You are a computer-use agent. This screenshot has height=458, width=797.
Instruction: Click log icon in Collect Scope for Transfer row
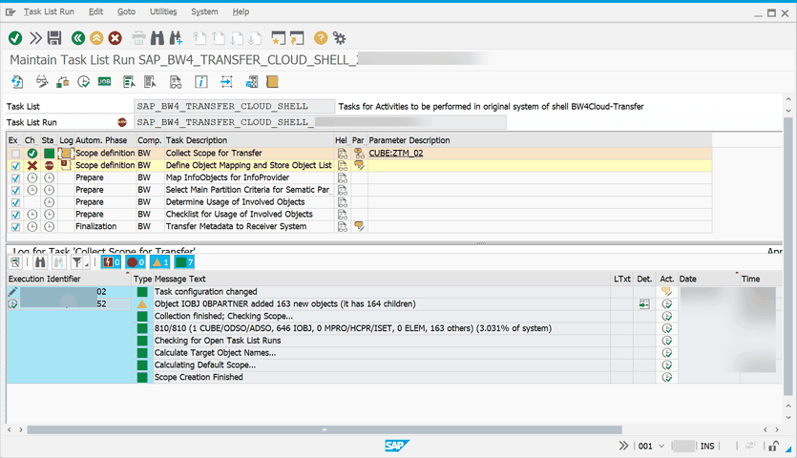pos(66,153)
